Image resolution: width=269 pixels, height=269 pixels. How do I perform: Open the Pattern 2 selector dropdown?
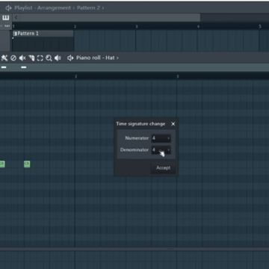(90, 8)
